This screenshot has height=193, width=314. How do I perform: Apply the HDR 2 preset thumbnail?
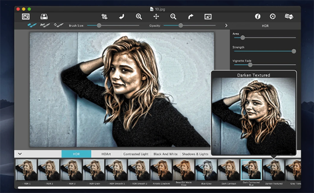[49, 170]
